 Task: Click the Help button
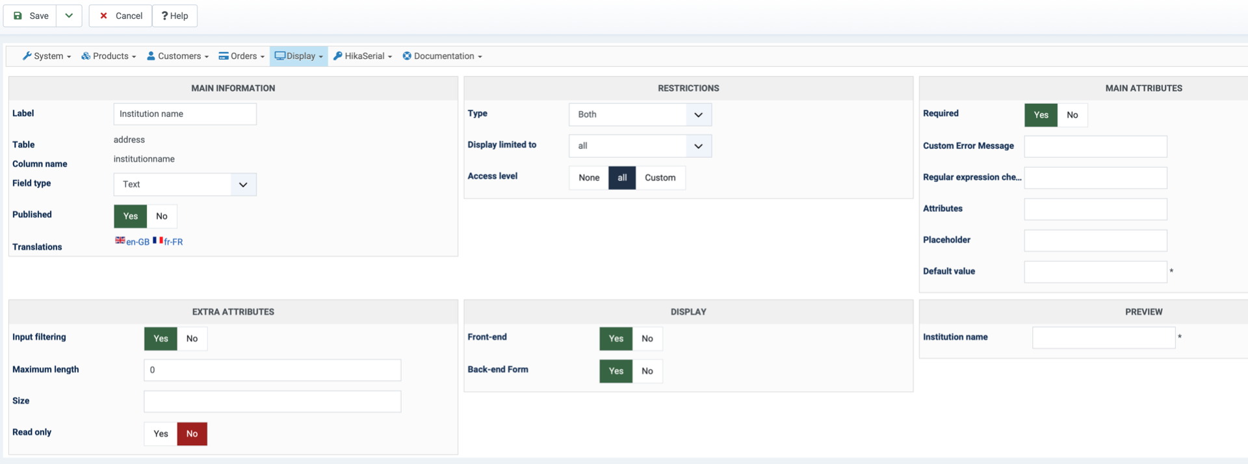click(x=175, y=16)
